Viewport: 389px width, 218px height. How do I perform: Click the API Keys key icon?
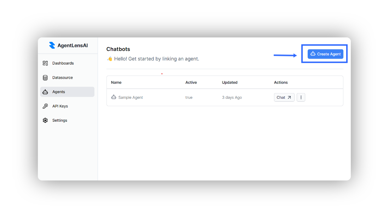pyautogui.click(x=45, y=106)
